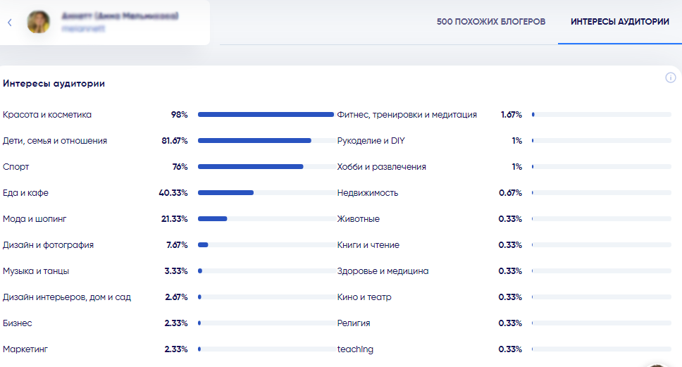
Task: Click the Маркетинг 2.33% value
Action: coord(176,349)
